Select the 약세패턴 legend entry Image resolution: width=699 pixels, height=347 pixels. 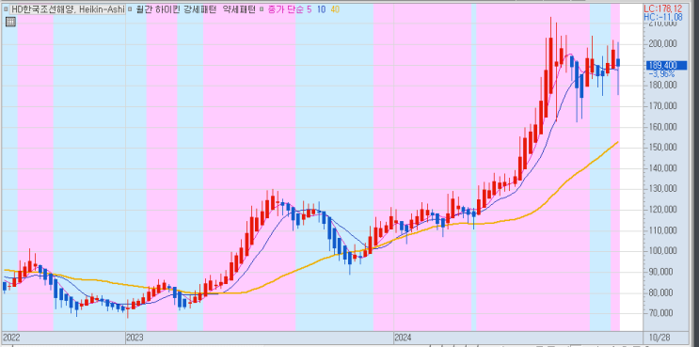(239, 9)
